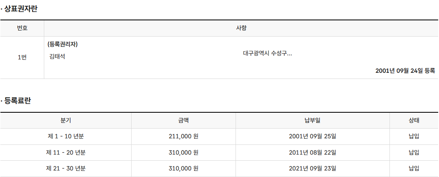
Task: Select the 상태 column header
Action: 414,120
